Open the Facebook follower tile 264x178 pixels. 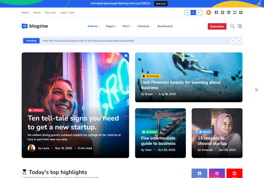pos(200,173)
